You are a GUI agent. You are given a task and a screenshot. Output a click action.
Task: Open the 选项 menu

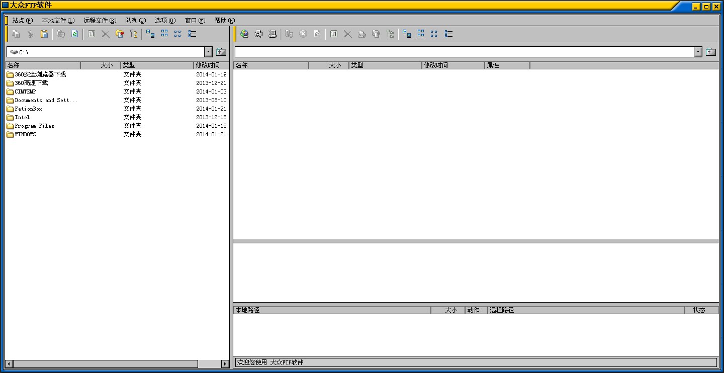click(165, 21)
